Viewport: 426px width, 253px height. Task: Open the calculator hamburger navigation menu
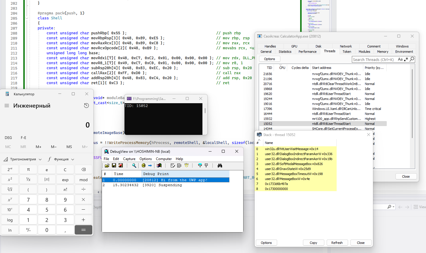click(x=7, y=106)
